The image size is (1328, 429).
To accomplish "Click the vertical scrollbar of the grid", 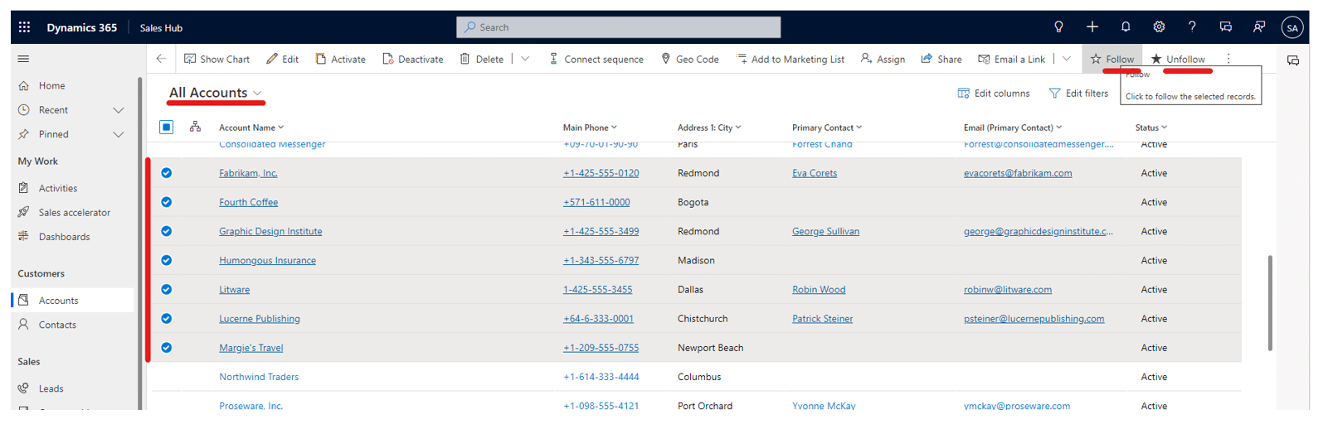I will [1269, 302].
